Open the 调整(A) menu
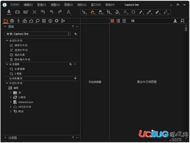This screenshot has height=143, width=190. tap(55, 5)
